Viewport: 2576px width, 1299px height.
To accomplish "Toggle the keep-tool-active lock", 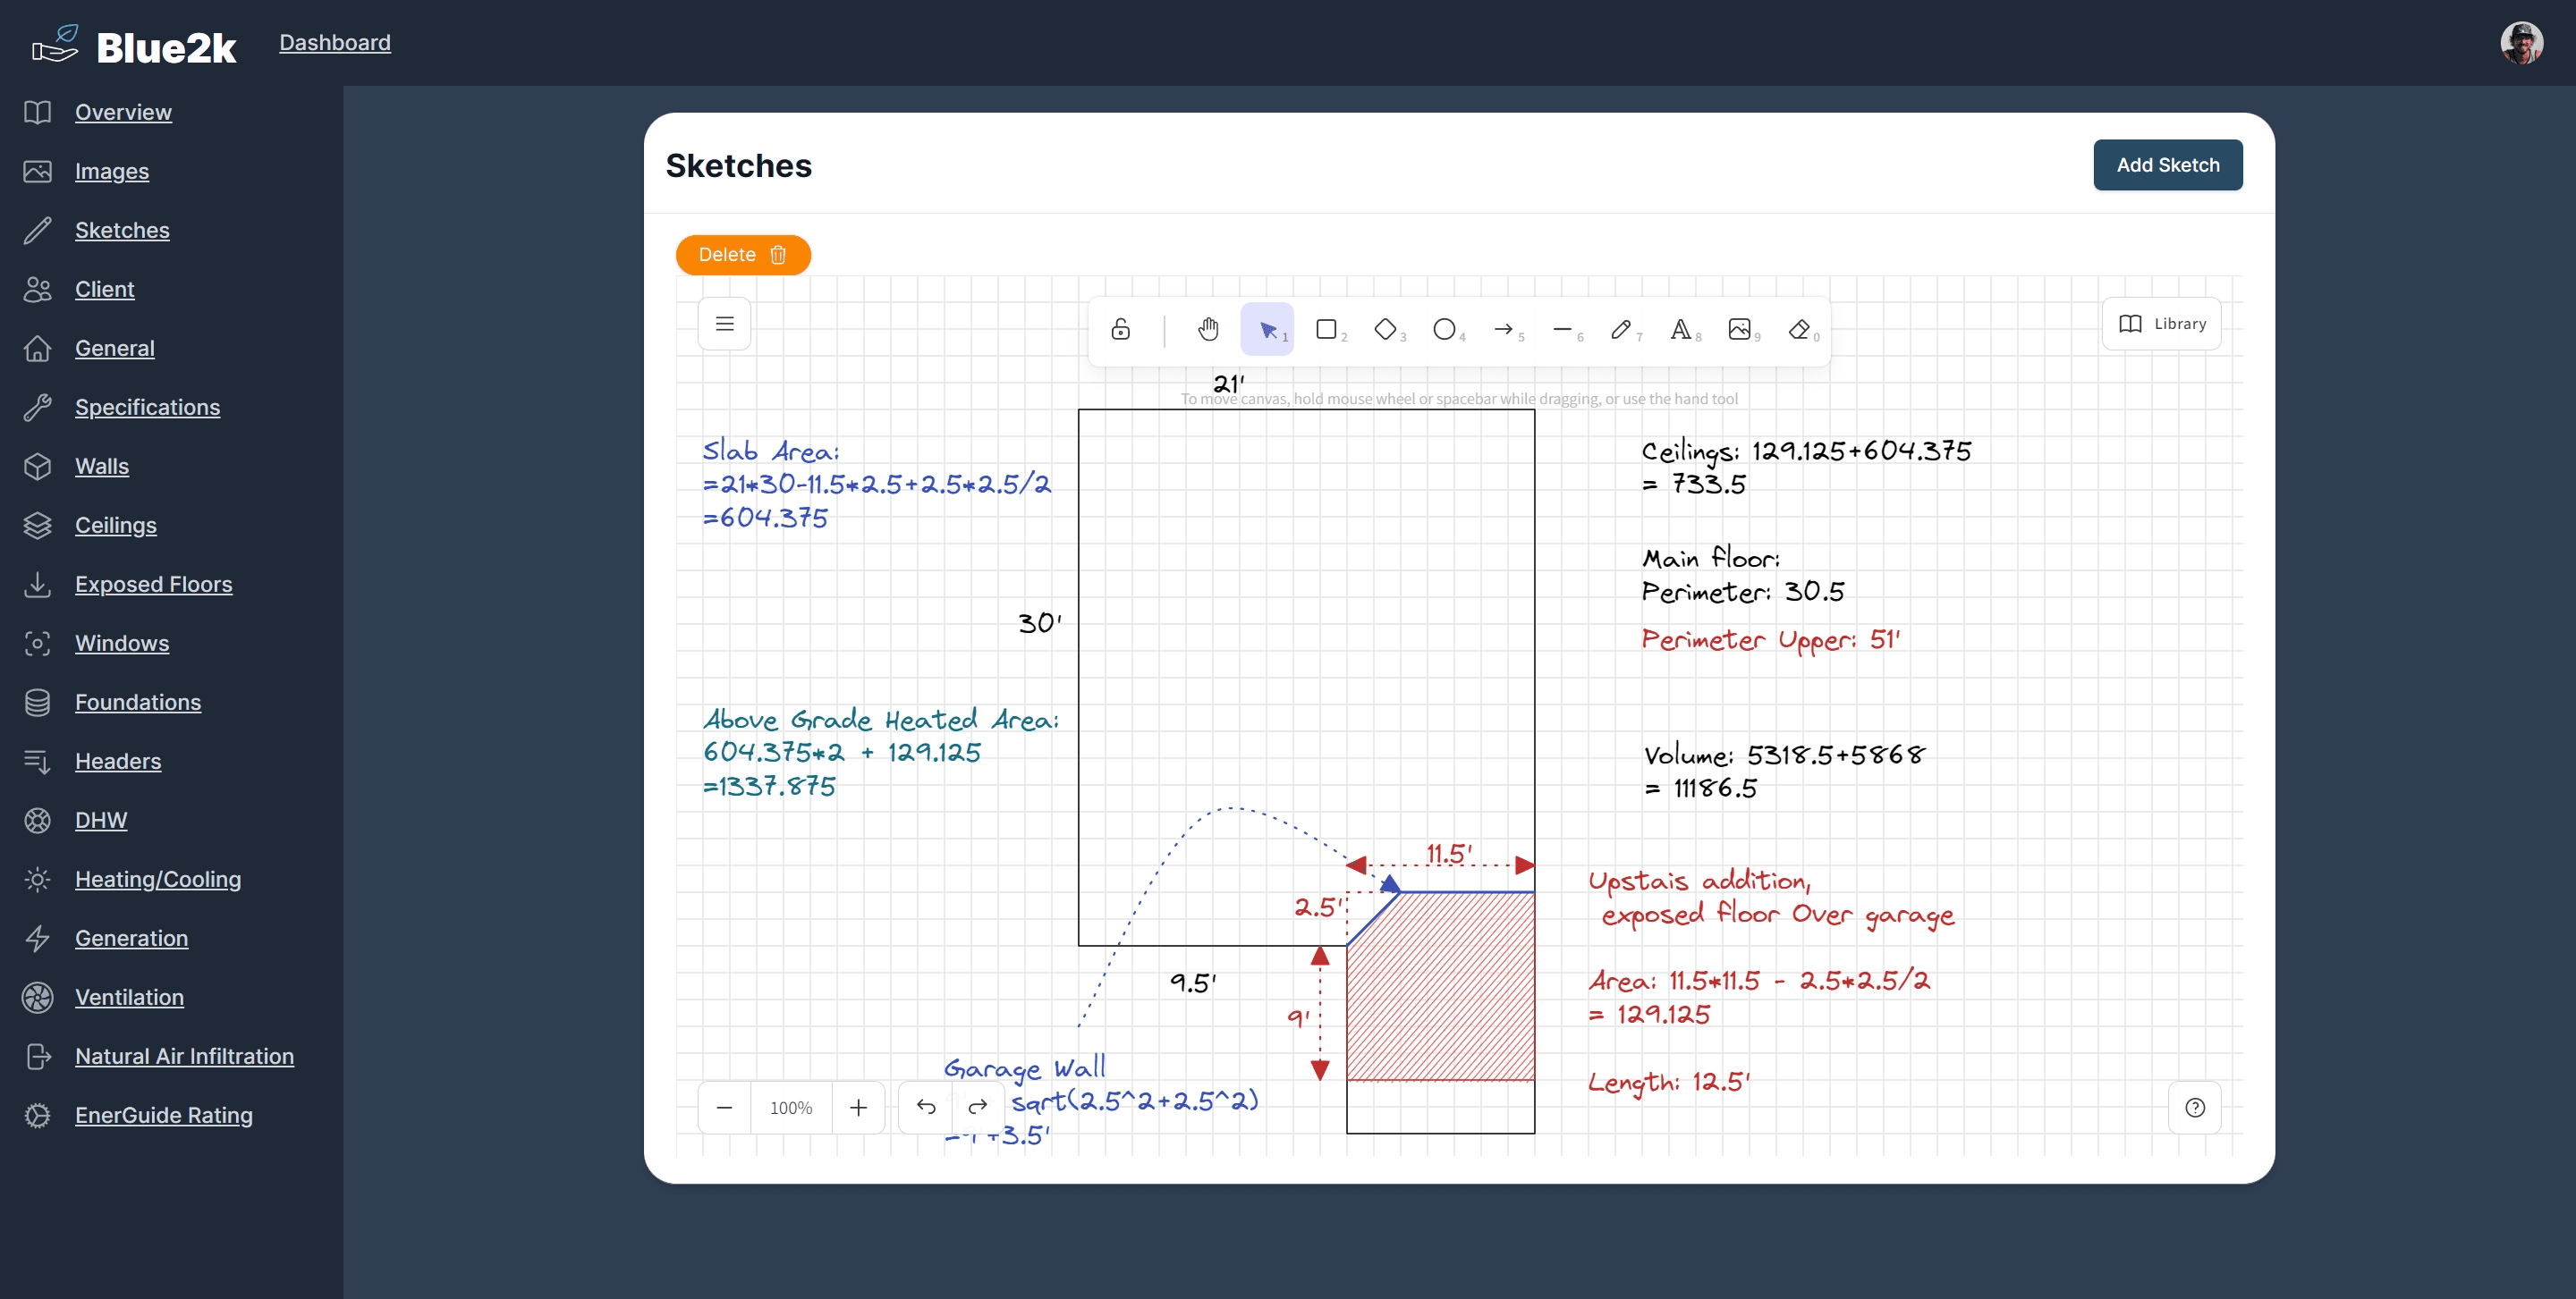I will [x=1121, y=329].
